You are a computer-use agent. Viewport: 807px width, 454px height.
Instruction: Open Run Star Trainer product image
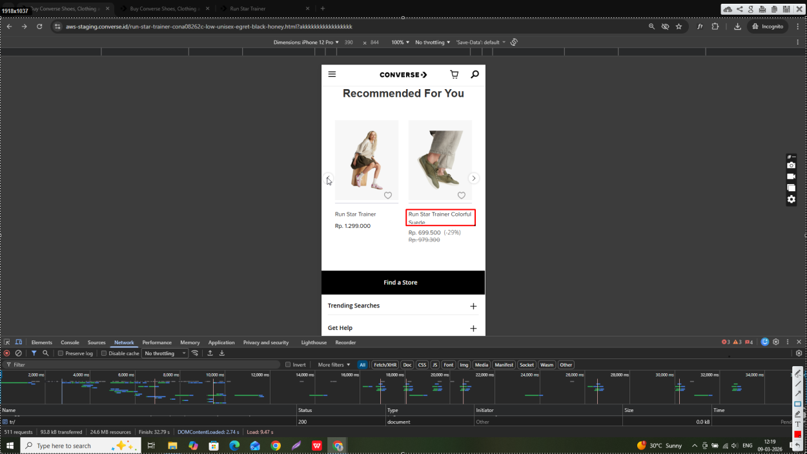[x=367, y=160]
